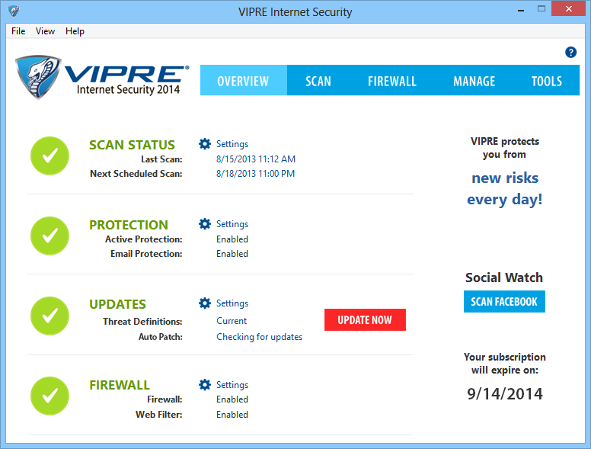This screenshot has height=449, width=591.
Task: Click the gear icon beside Updates
Action: (204, 303)
